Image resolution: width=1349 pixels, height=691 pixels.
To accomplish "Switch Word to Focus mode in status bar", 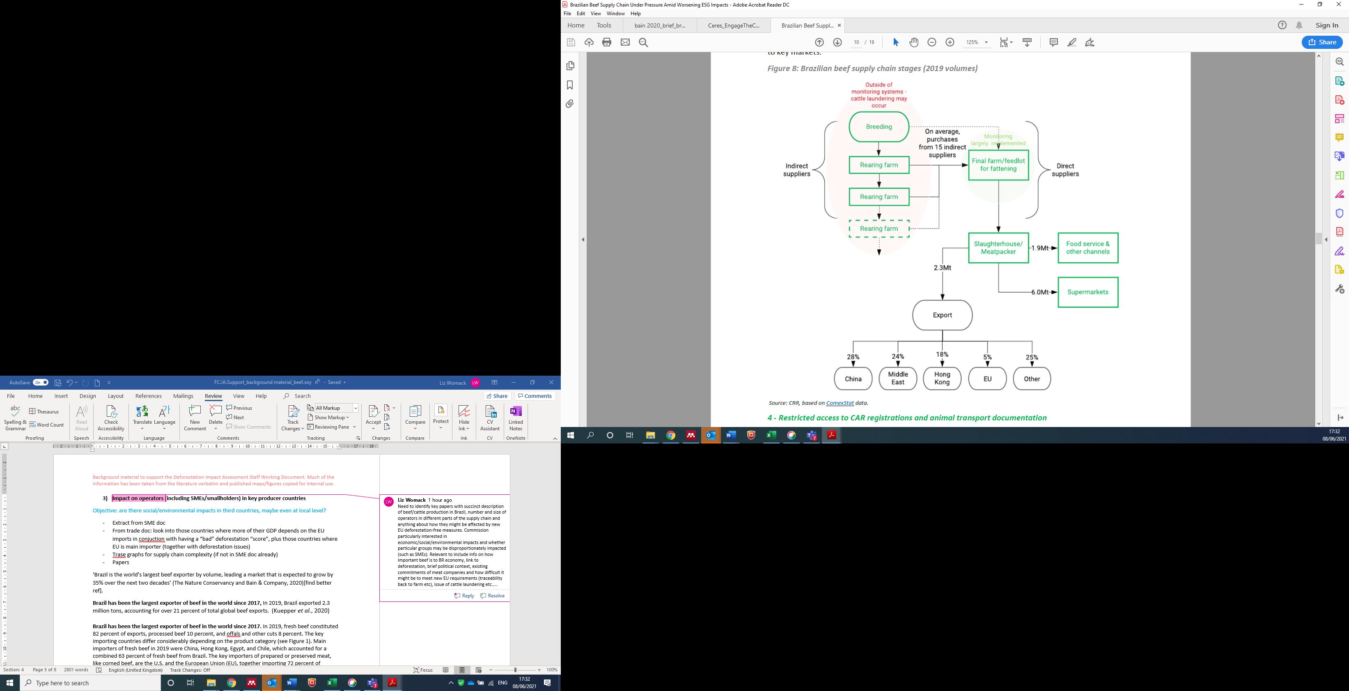I will tap(423, 670).
